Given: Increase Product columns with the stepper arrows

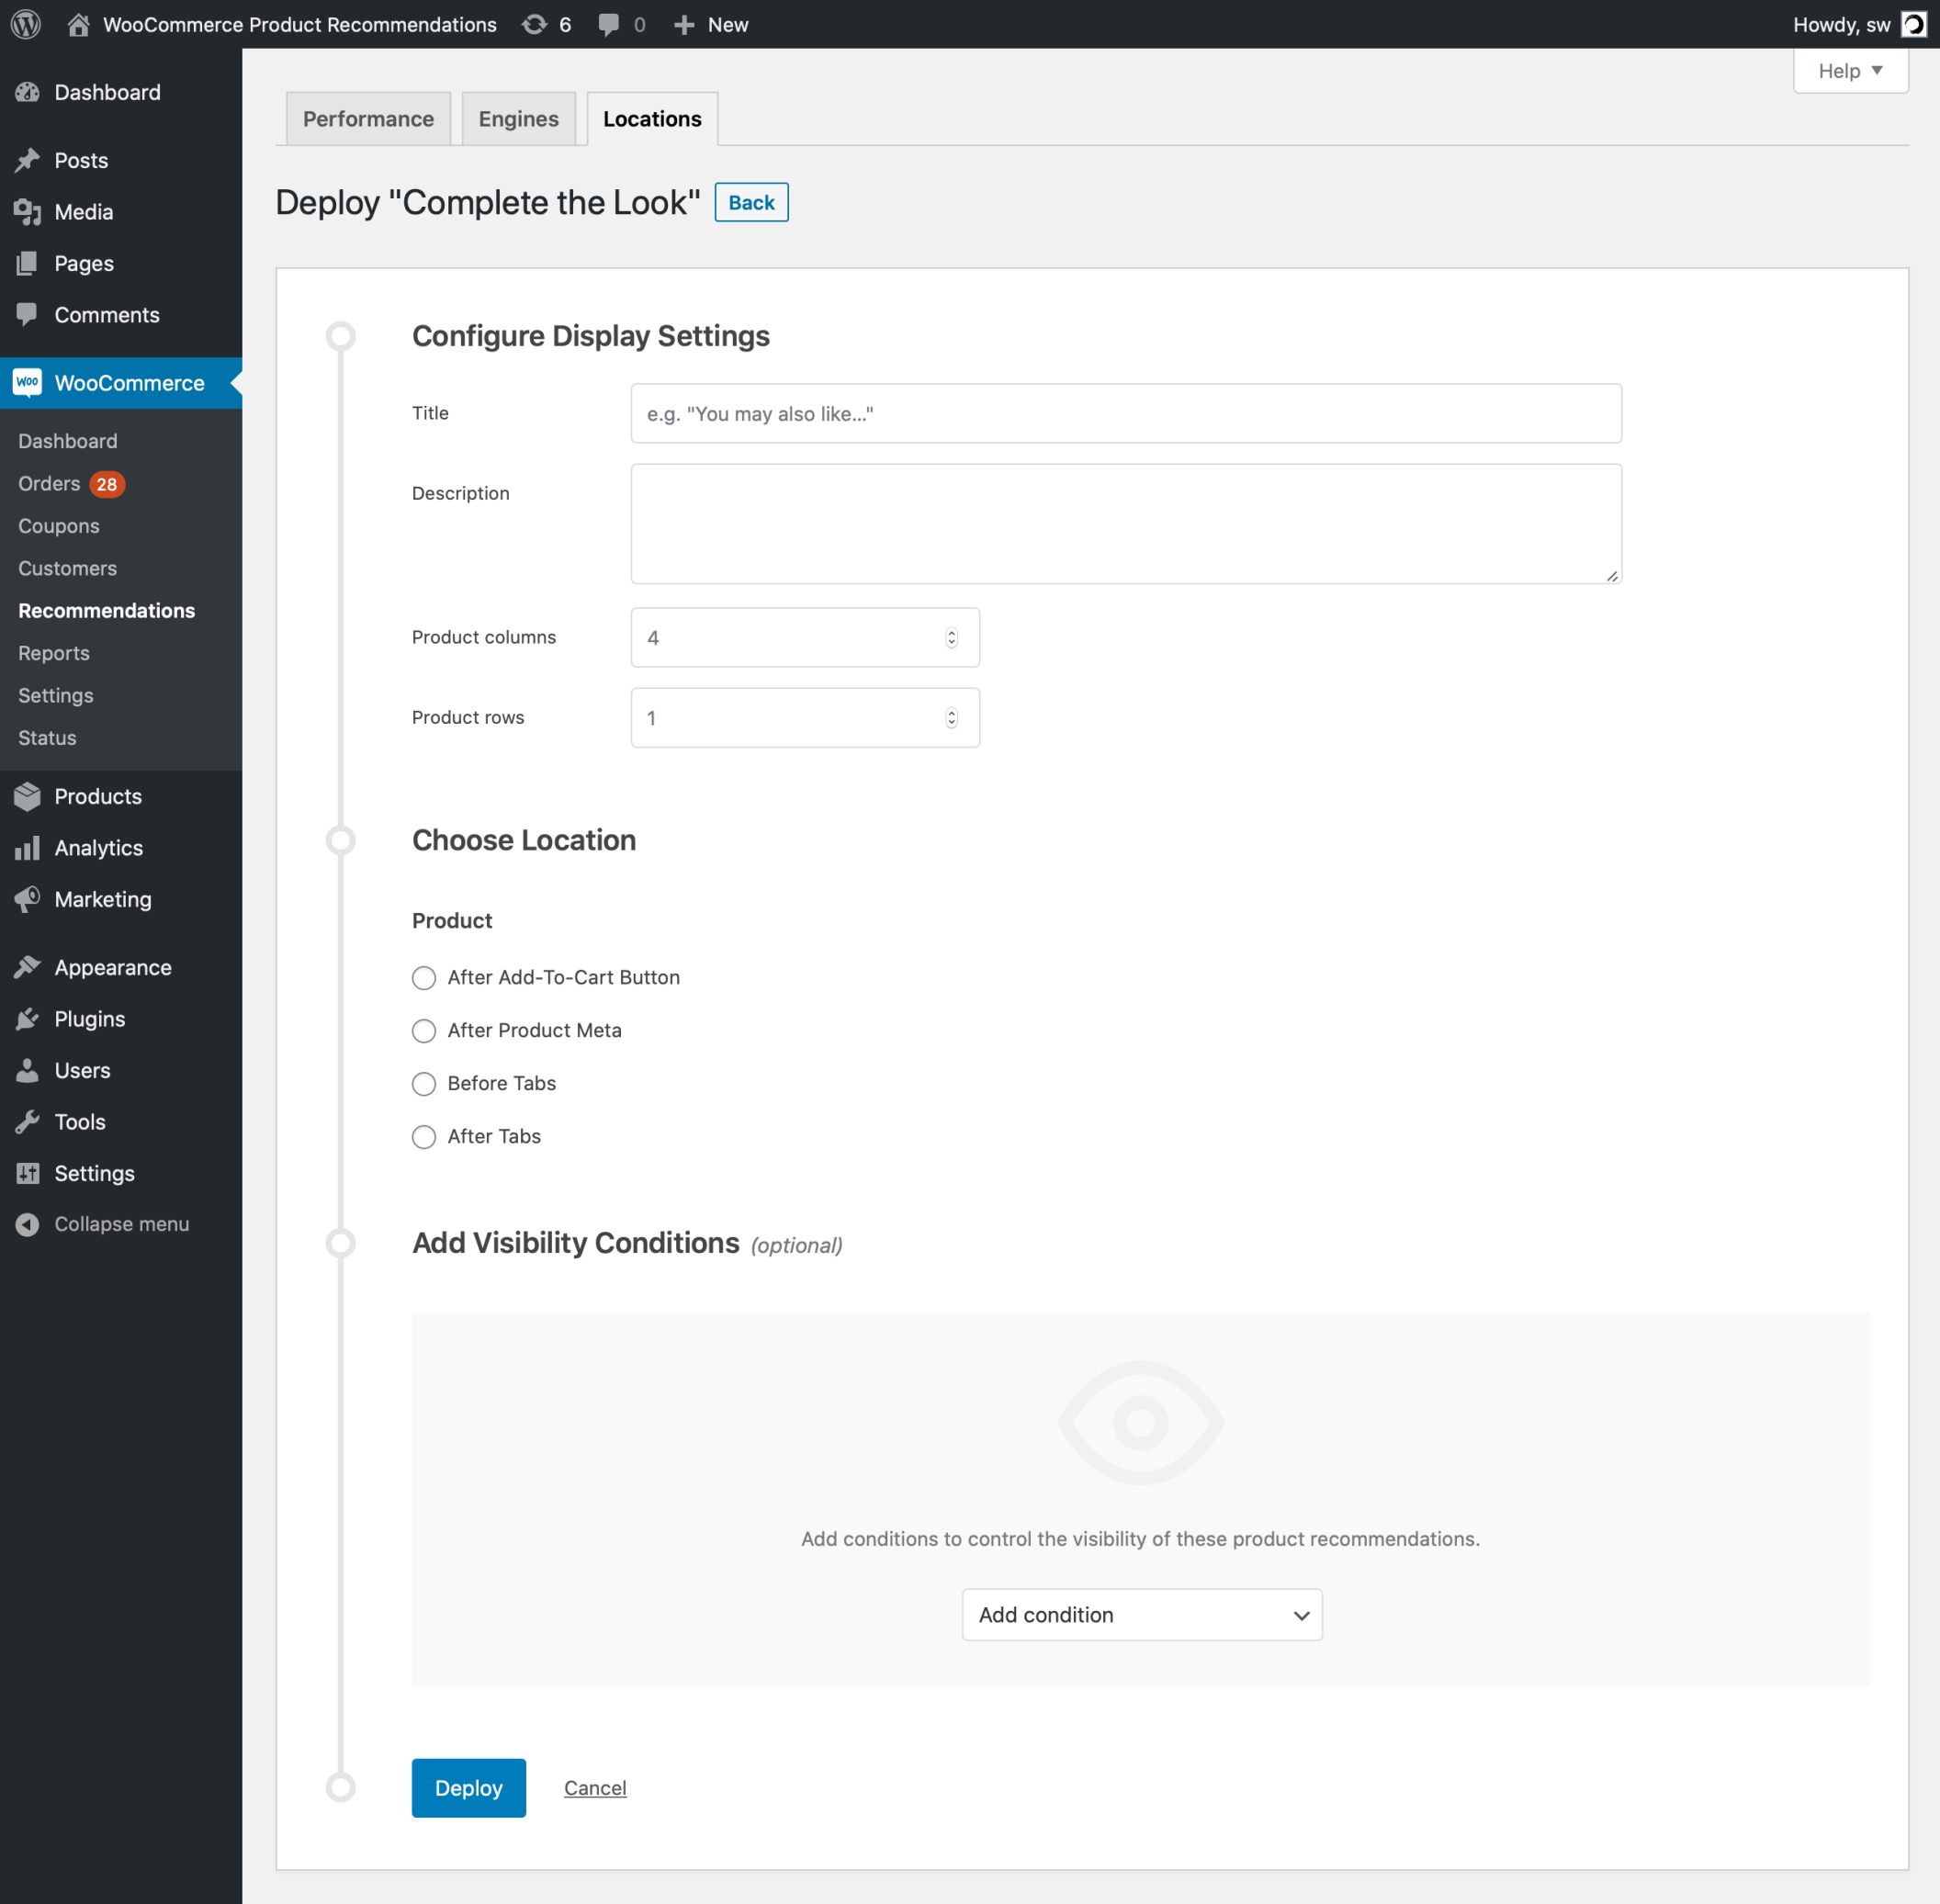Looking at the screenshot, I should [x=950, y=631].
